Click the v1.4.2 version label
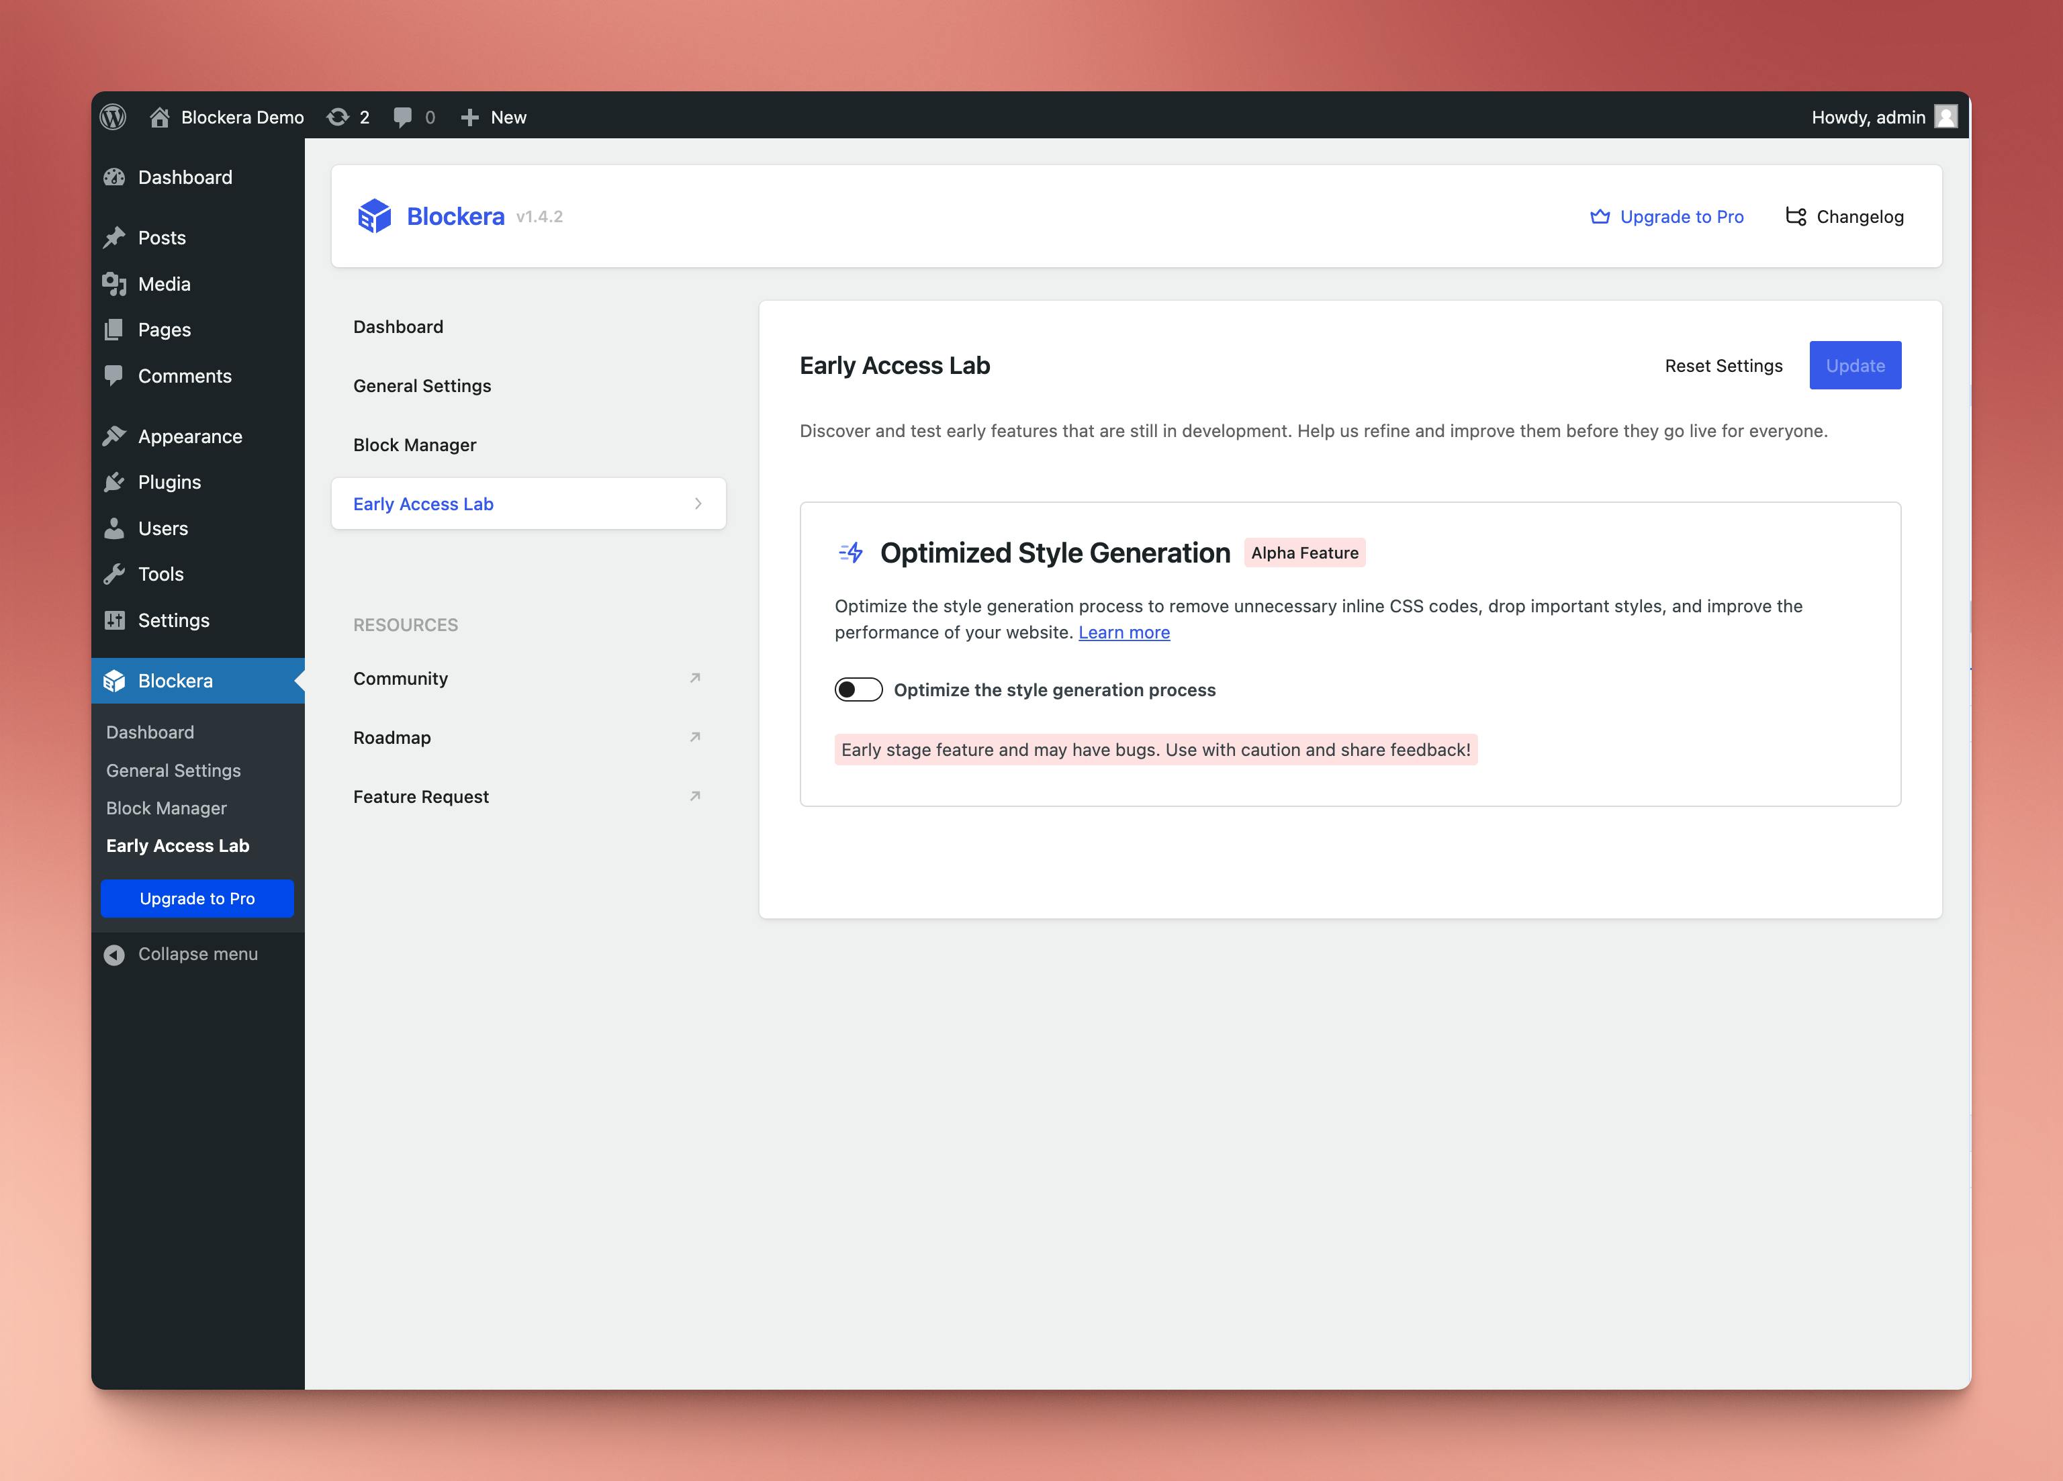This screenshot has width=2063, height=1481. tap(539, 218)
